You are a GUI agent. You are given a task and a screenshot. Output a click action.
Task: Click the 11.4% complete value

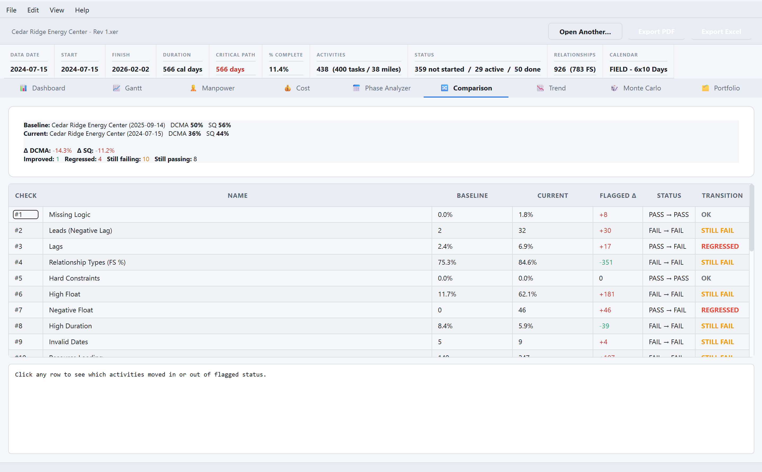[278, 69]
